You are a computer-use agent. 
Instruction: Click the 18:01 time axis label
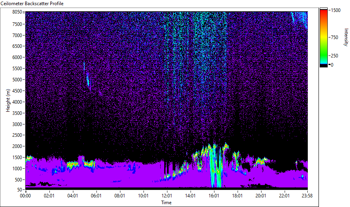click(x=237, y=196)
